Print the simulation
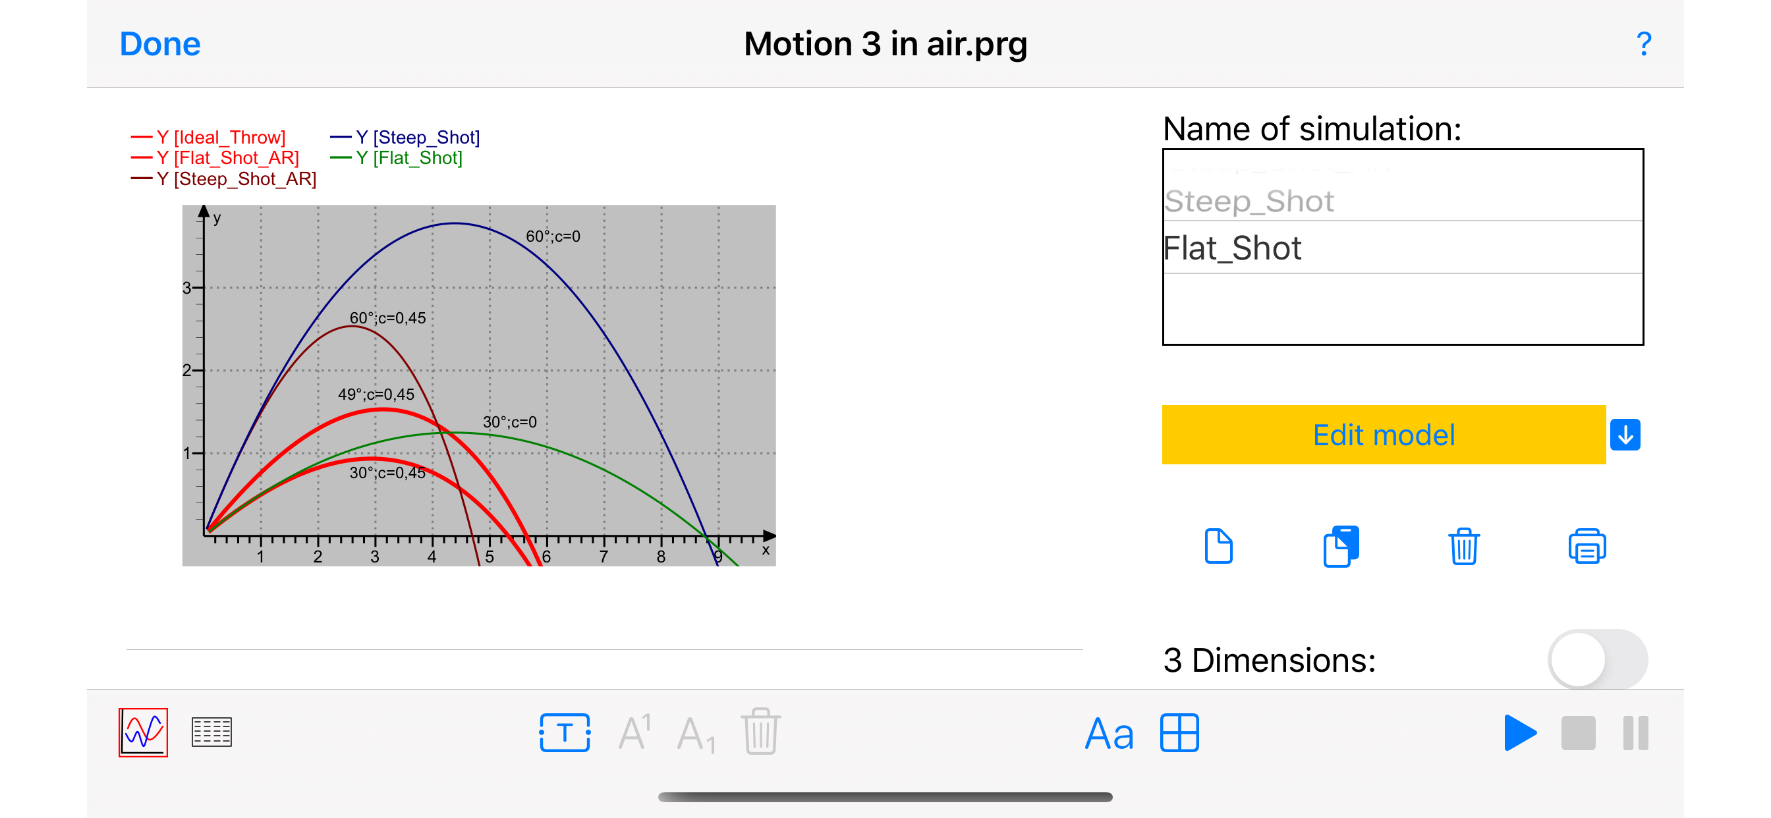 coord(1587,547)
